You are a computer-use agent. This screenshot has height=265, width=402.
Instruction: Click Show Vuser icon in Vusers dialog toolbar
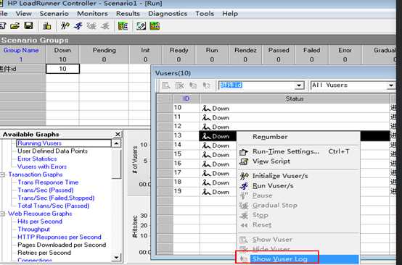166,85
